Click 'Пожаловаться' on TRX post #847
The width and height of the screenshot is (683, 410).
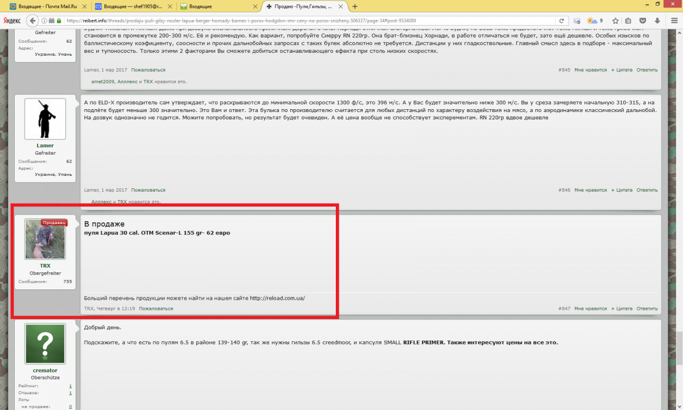pyautogui.click(x=156, y=309)
